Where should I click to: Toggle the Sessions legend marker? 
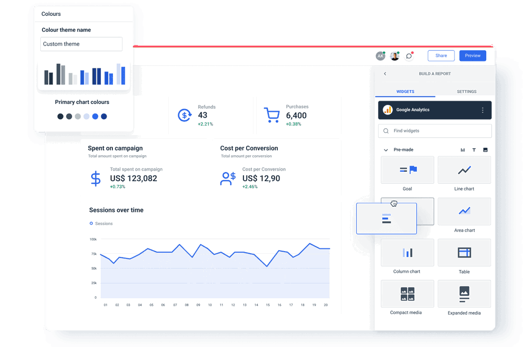click(x=91, y=223)
